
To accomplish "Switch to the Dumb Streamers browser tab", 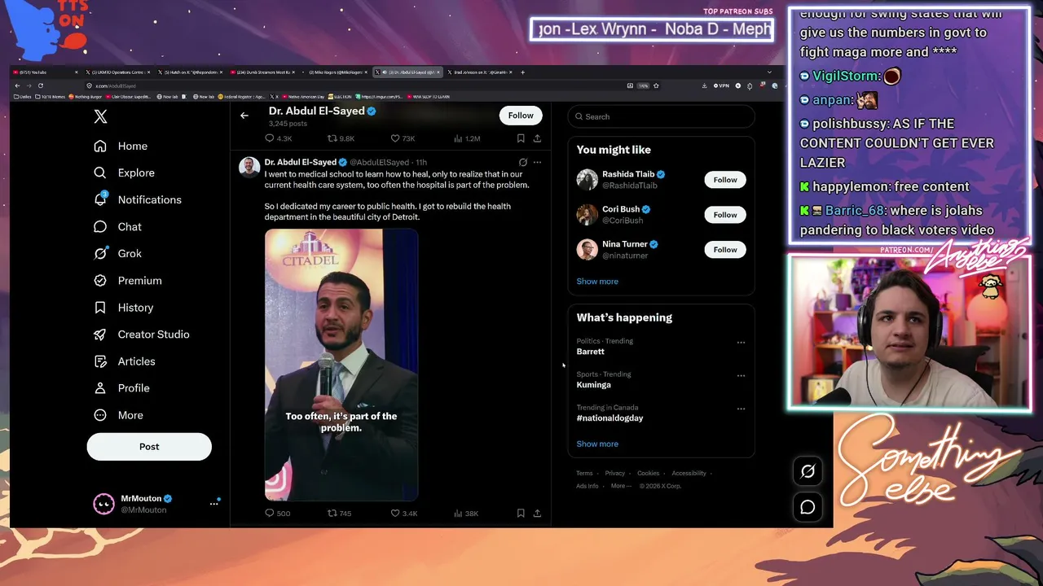I will pos(262,72).
